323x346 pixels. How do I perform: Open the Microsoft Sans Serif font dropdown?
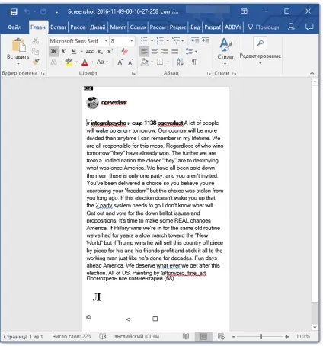pyautogui.click(x=79, y=41)
